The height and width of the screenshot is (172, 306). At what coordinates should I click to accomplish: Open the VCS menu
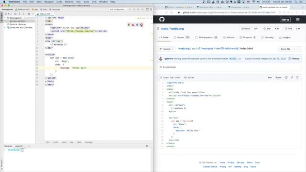[x=94, y=2]
